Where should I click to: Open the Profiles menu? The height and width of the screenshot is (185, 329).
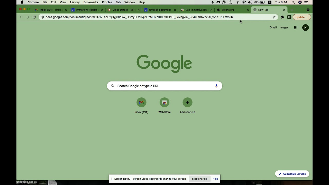click(107, 2)
